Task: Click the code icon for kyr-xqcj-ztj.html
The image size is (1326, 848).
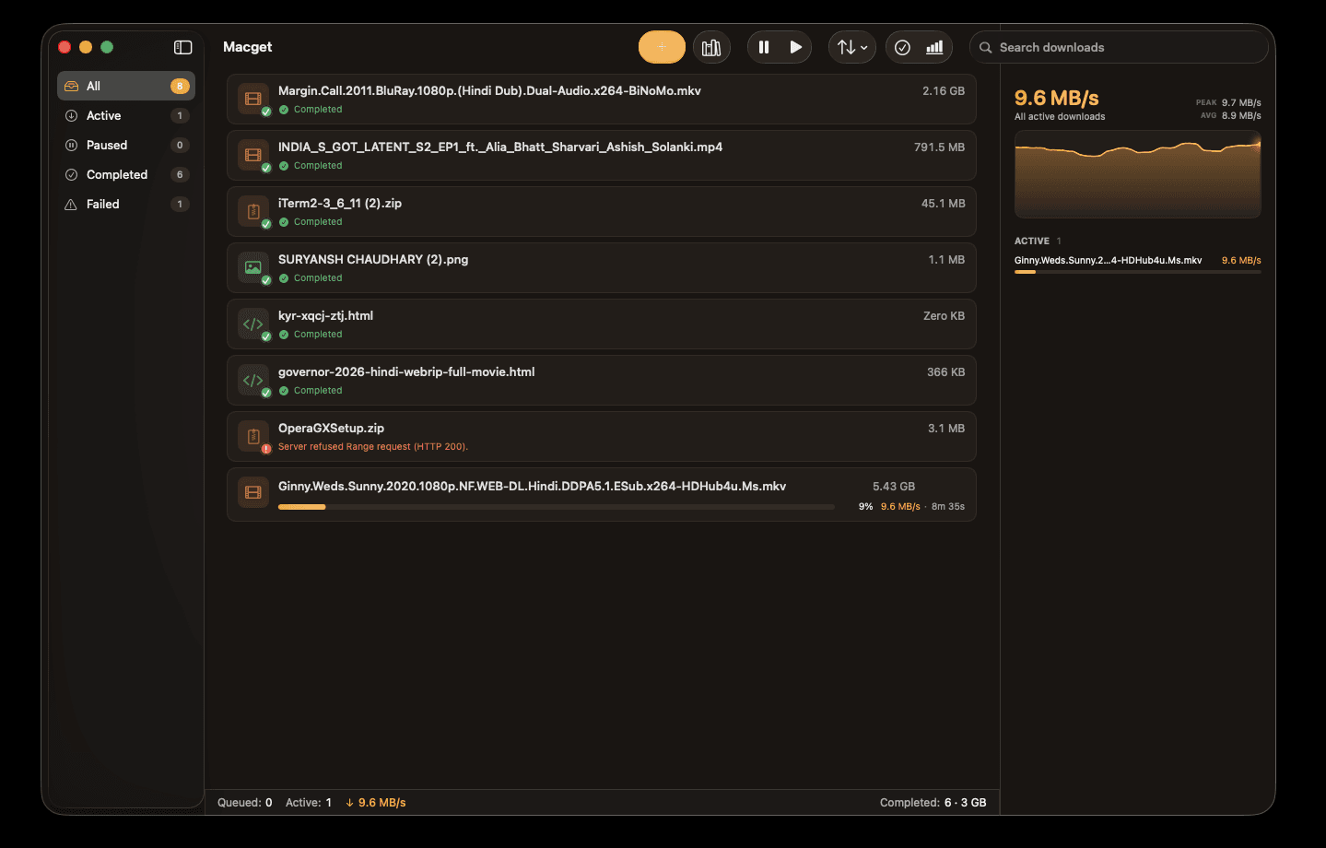Action: [x=253, y=324]
